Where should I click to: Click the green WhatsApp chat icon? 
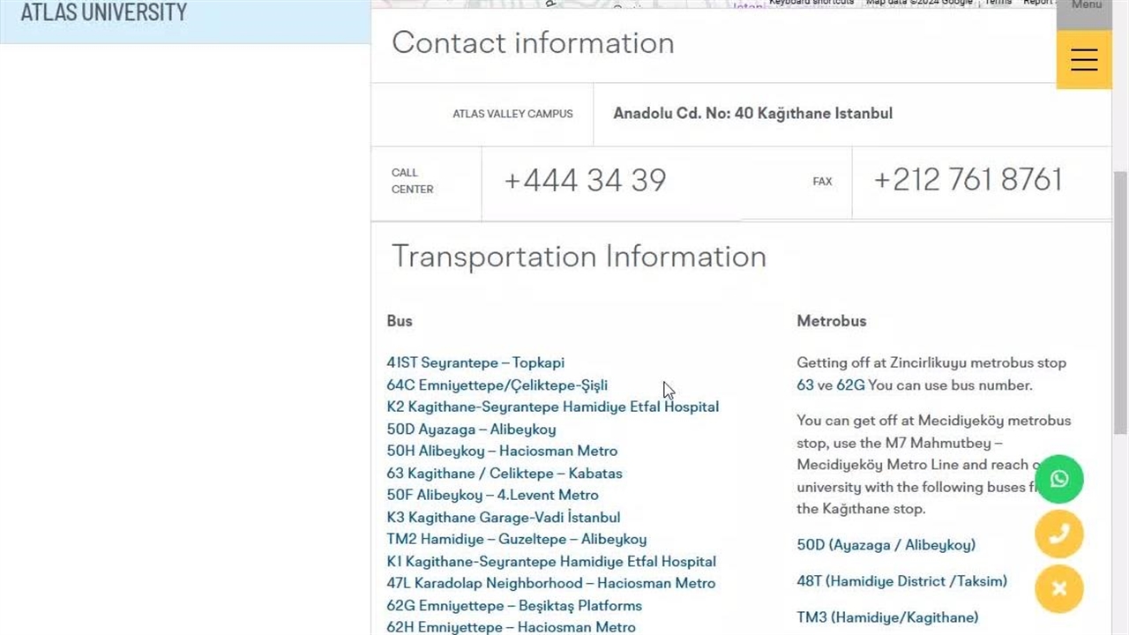1059,479
